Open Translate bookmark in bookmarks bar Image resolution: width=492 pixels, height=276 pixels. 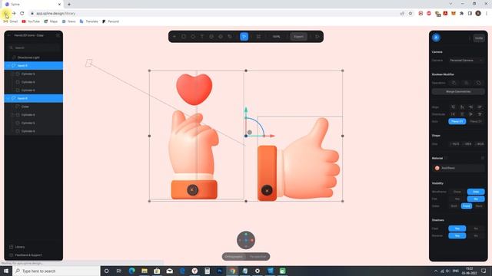[89, 21]
